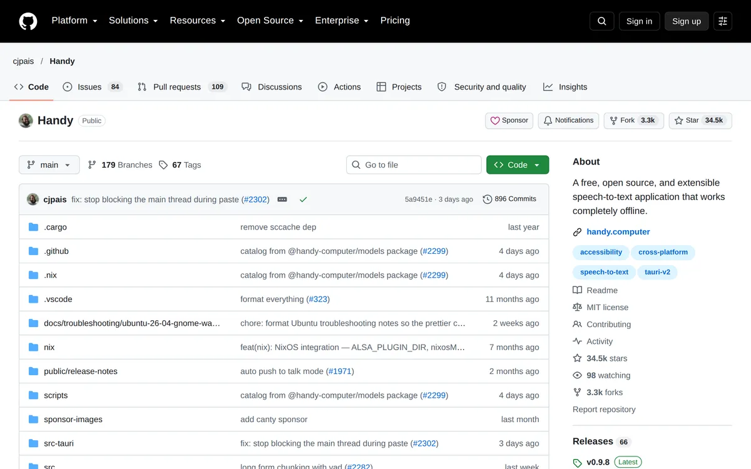The width and height of the screenshot is (751, 469).
Task: Open the Enterprise dropdown menu
Action: tap(342, 21)
